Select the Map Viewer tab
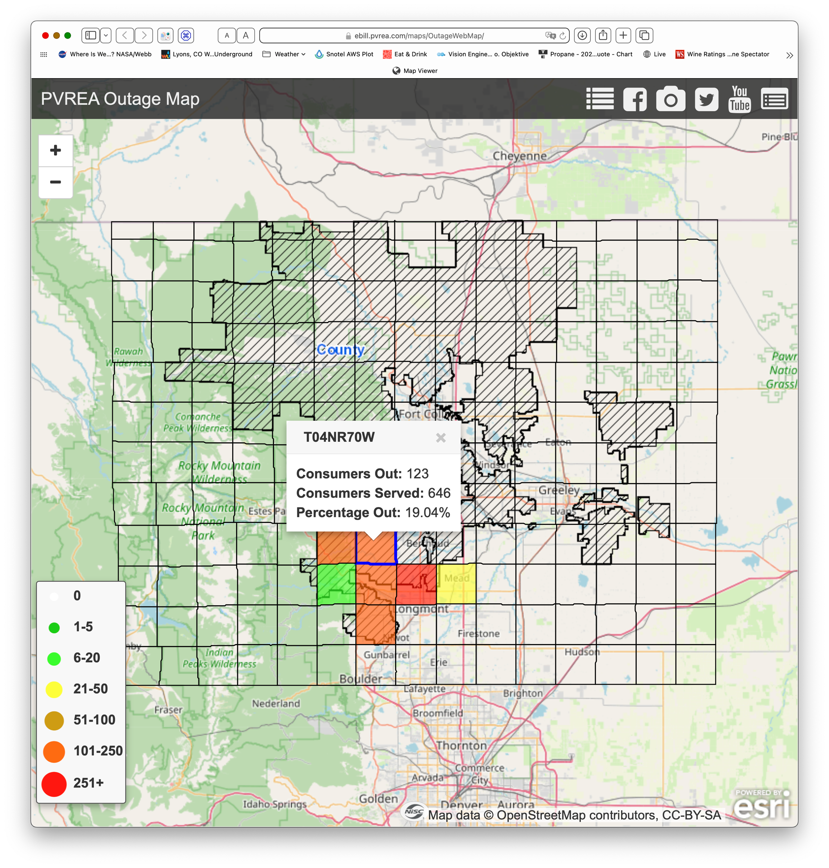This screenshot has height=868, width=829. (x=414, y=71)
